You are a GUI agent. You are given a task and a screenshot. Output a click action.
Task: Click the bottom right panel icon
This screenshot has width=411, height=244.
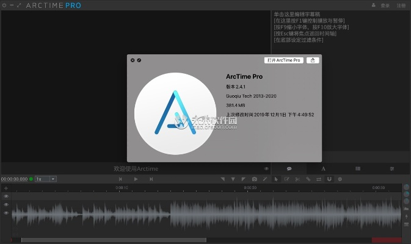point(406,224)
